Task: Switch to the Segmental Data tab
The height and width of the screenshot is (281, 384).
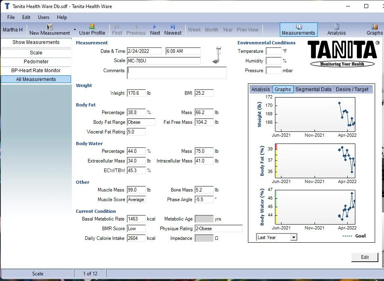Action: pyautogui.click(x=313, y=90)
